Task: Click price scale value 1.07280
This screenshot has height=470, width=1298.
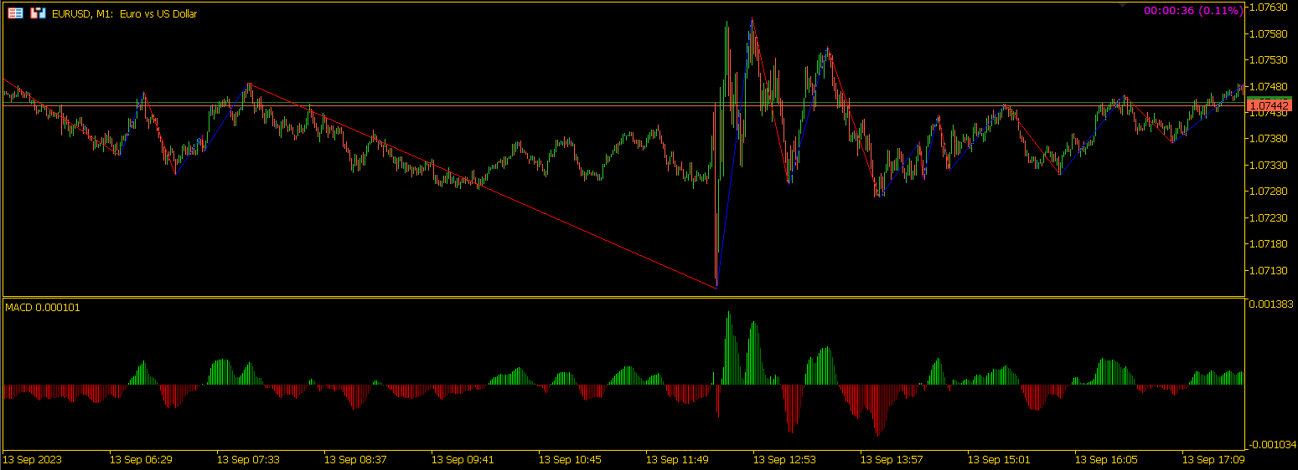Action: pyautogui.click(x=1269, y=192)
